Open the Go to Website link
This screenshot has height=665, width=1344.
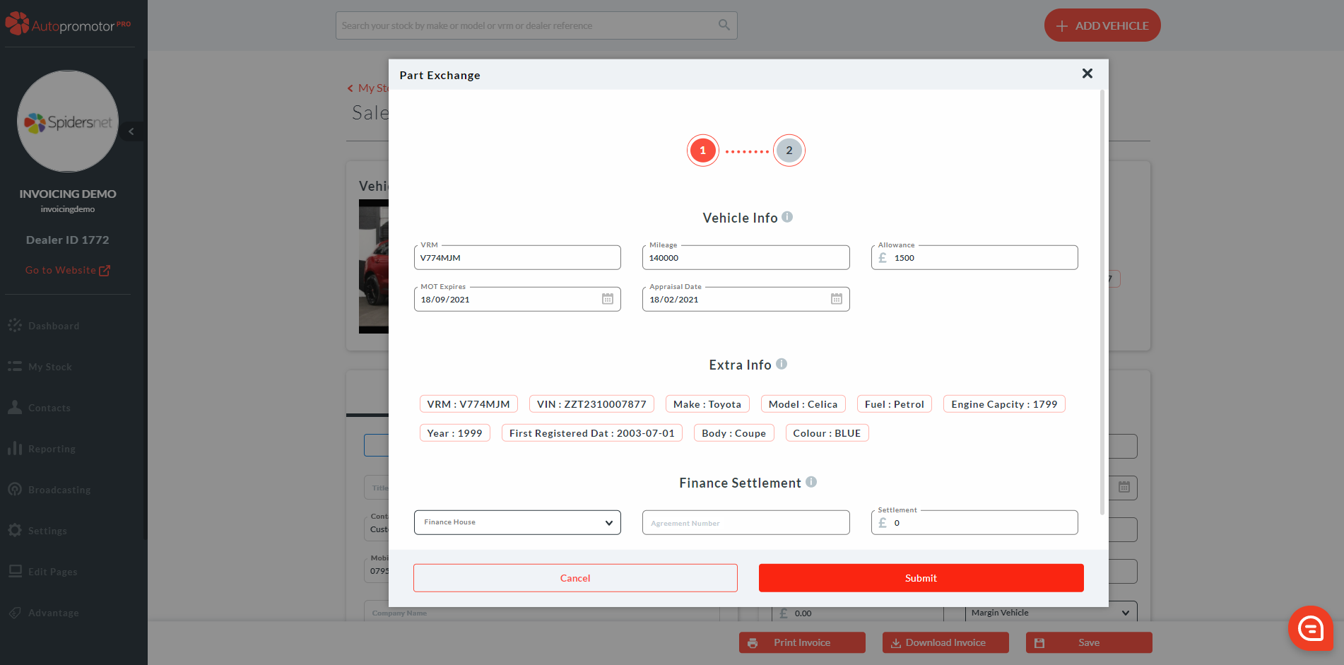pyautogui.click(x=67, y=270)
